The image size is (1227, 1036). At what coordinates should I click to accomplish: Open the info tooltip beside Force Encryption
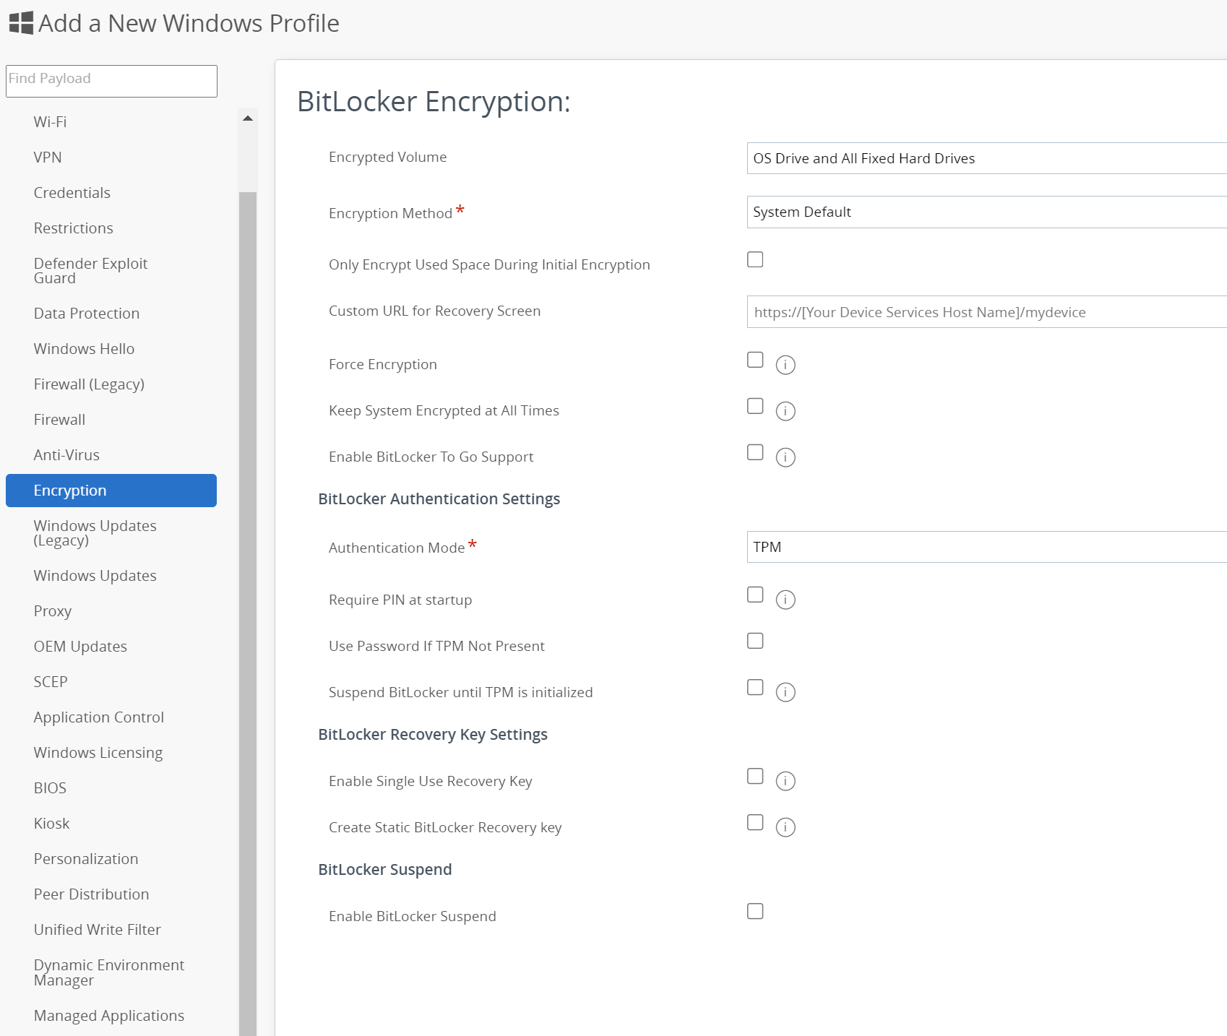pos(785,365)
